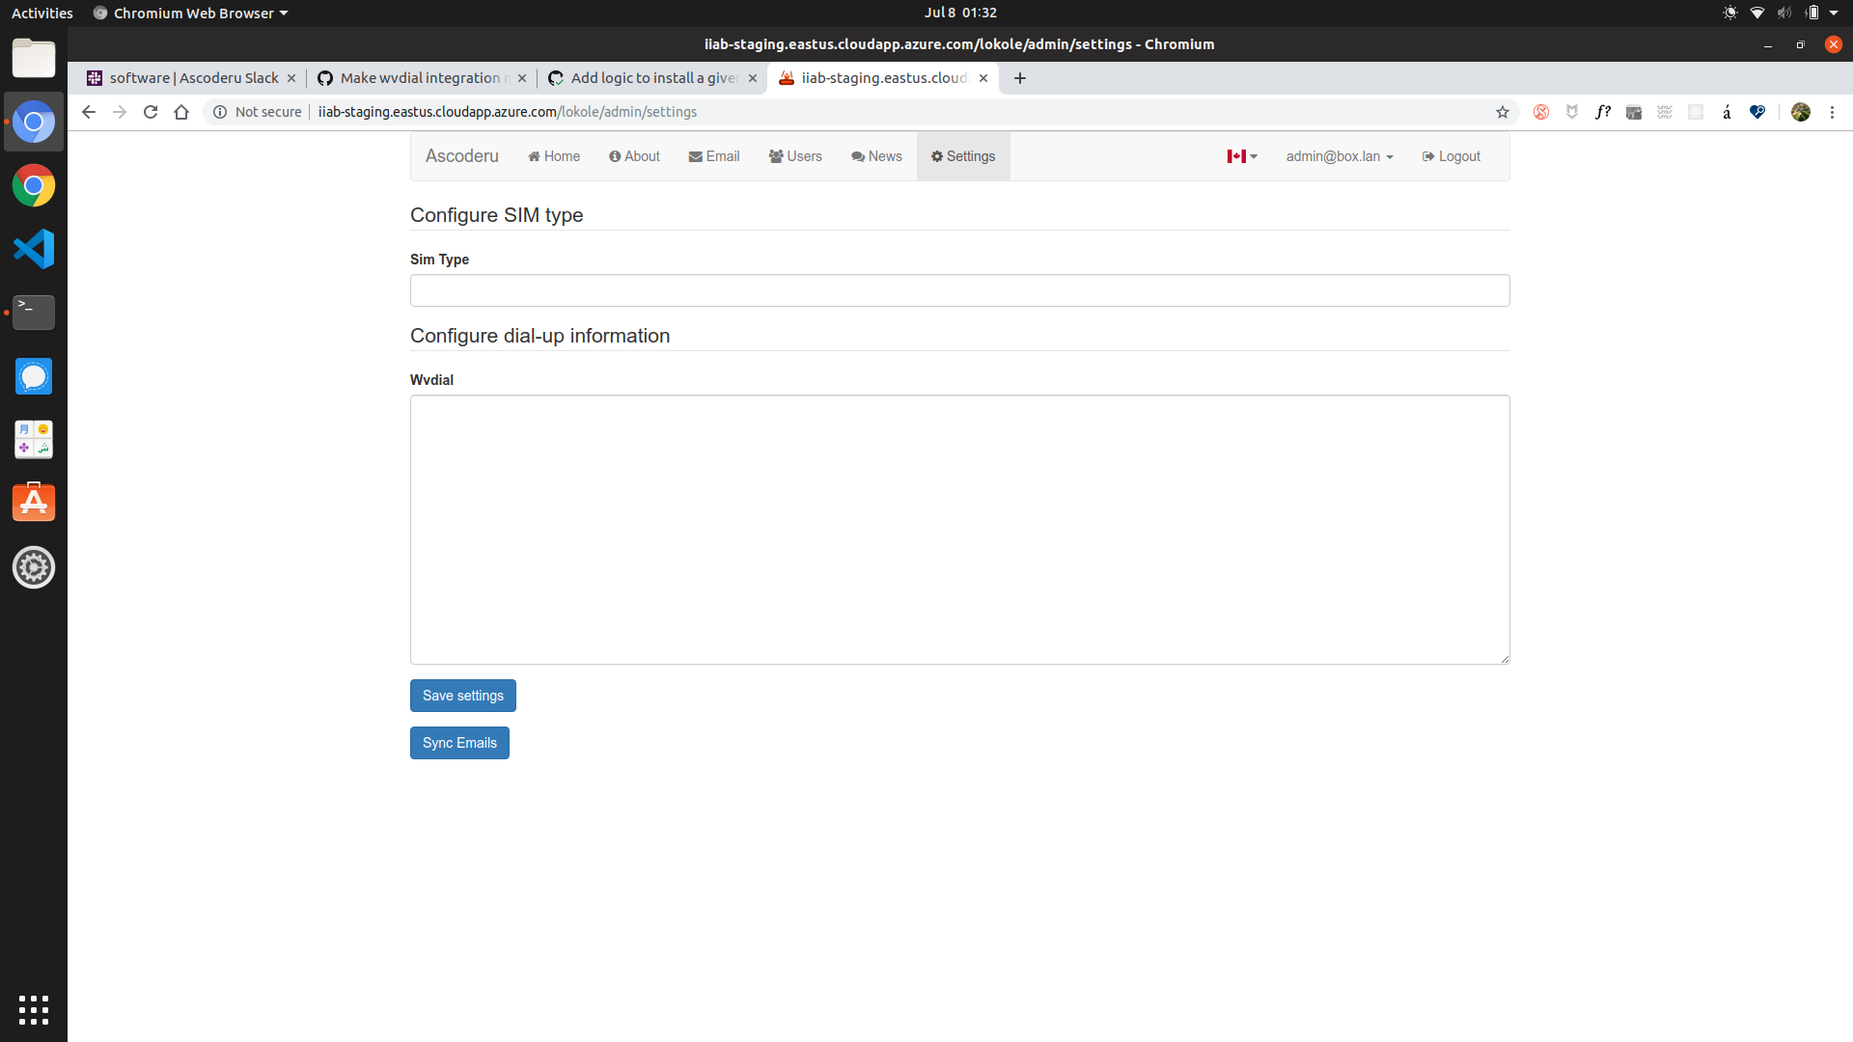Open the Email nav item

pos(714,156)
